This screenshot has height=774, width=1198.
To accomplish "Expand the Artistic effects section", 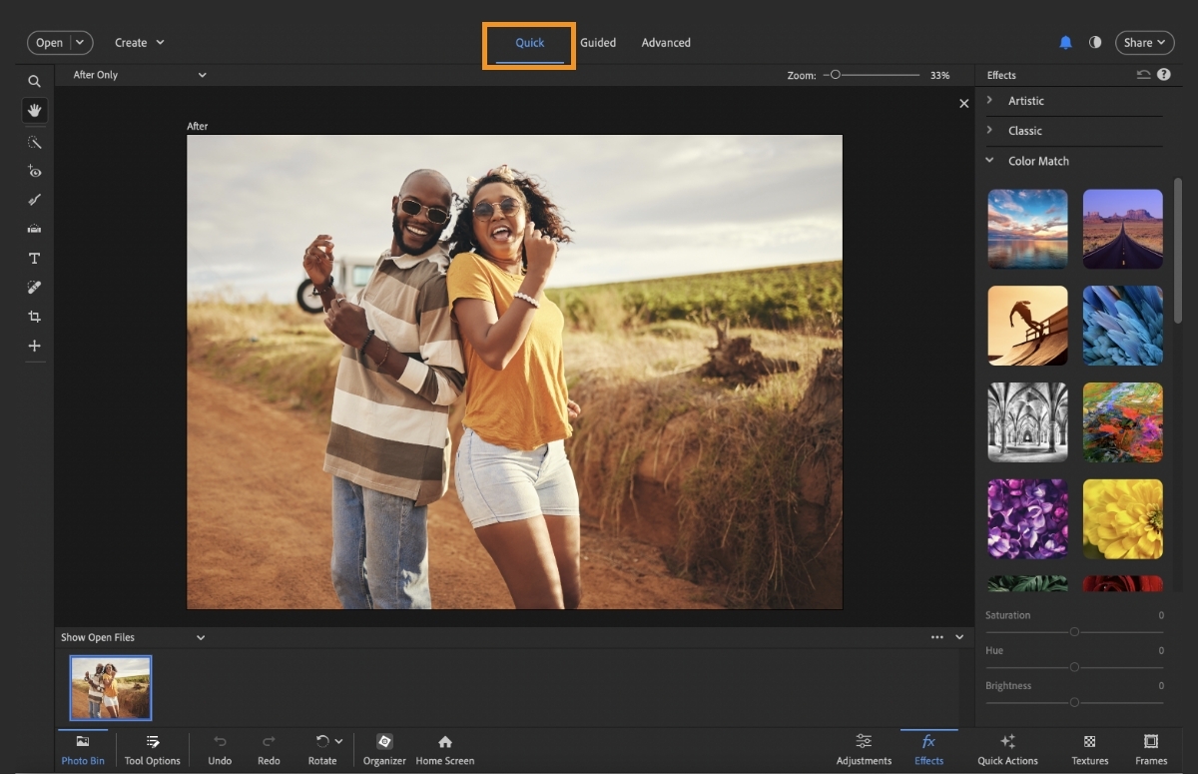I will tap(1025, 101).
